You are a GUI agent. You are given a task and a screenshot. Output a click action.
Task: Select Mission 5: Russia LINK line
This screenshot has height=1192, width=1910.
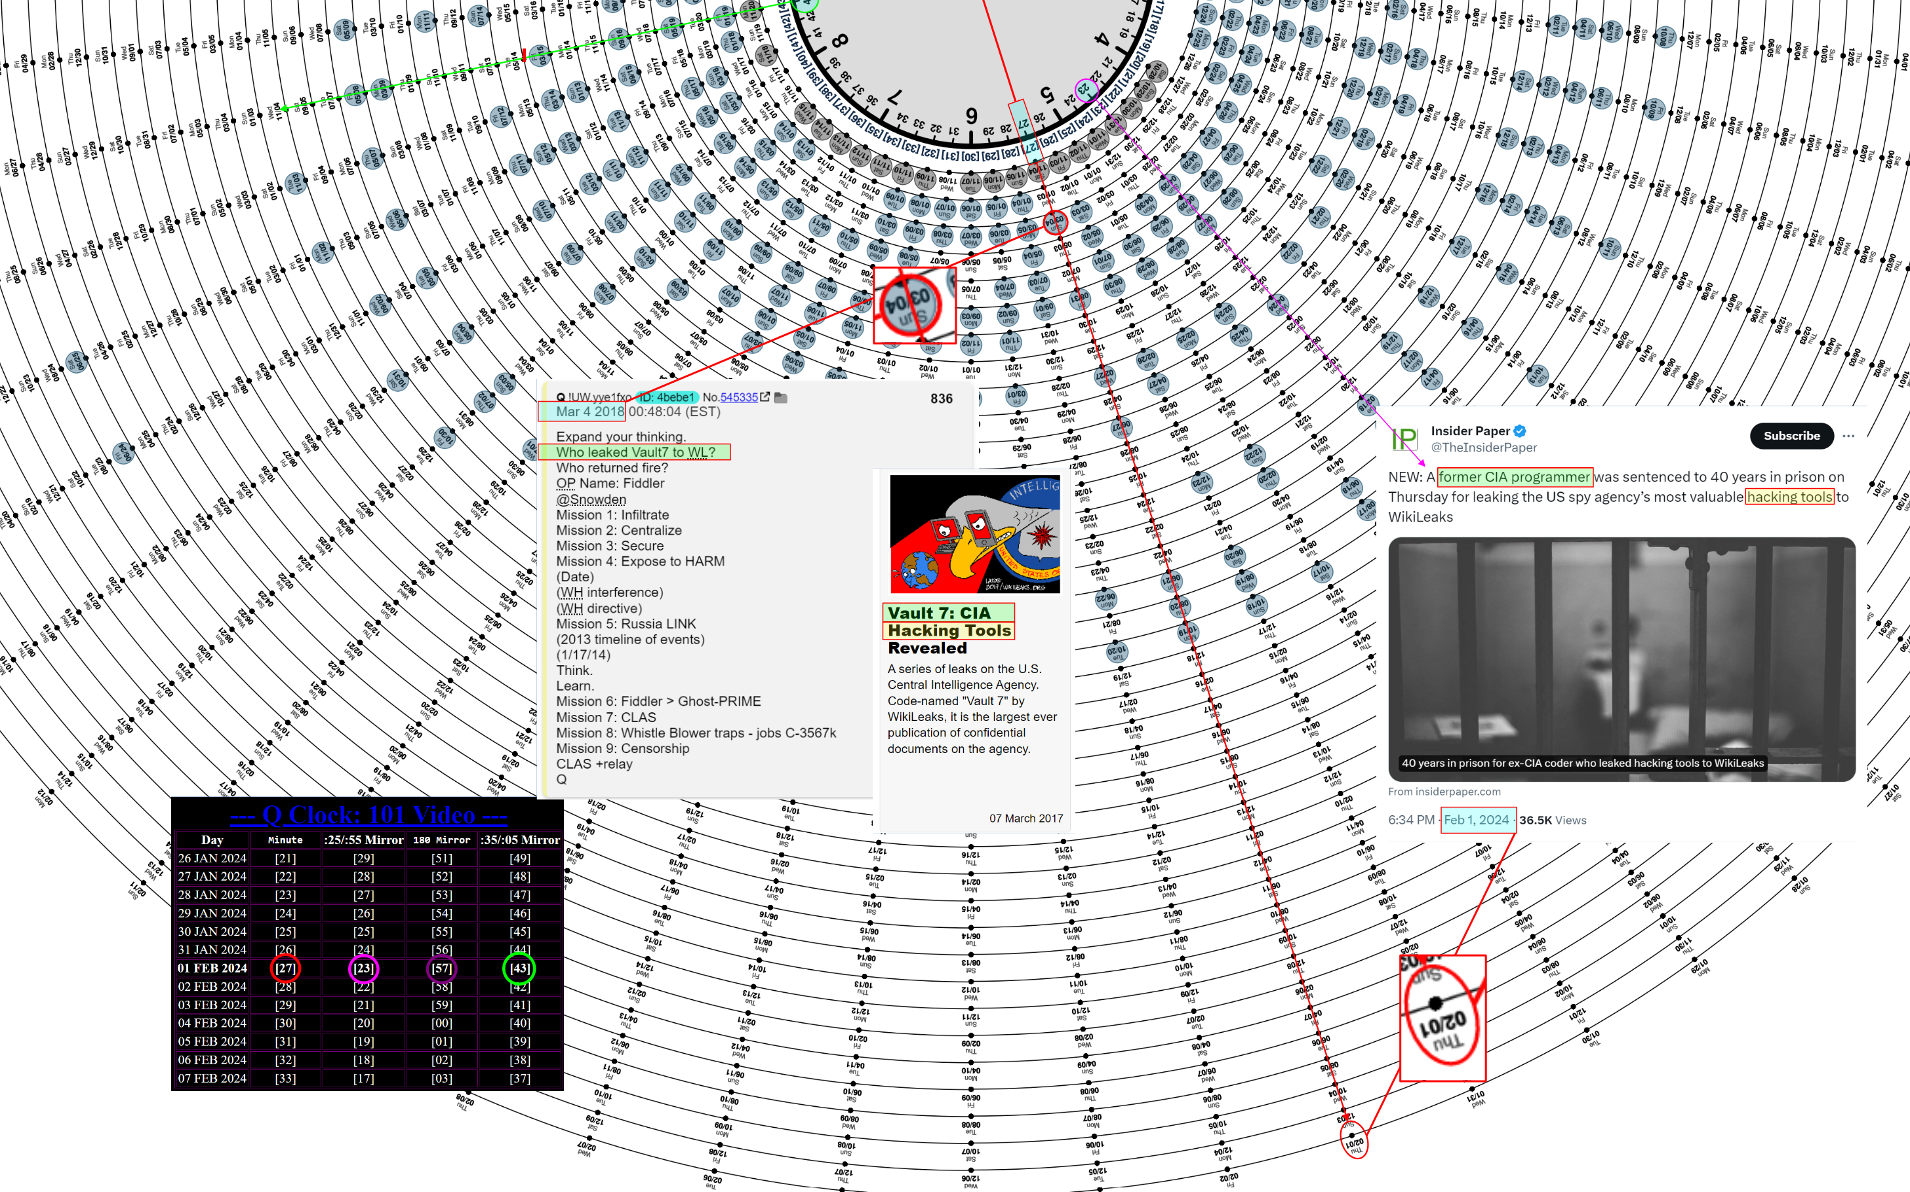tap(626, 624)
